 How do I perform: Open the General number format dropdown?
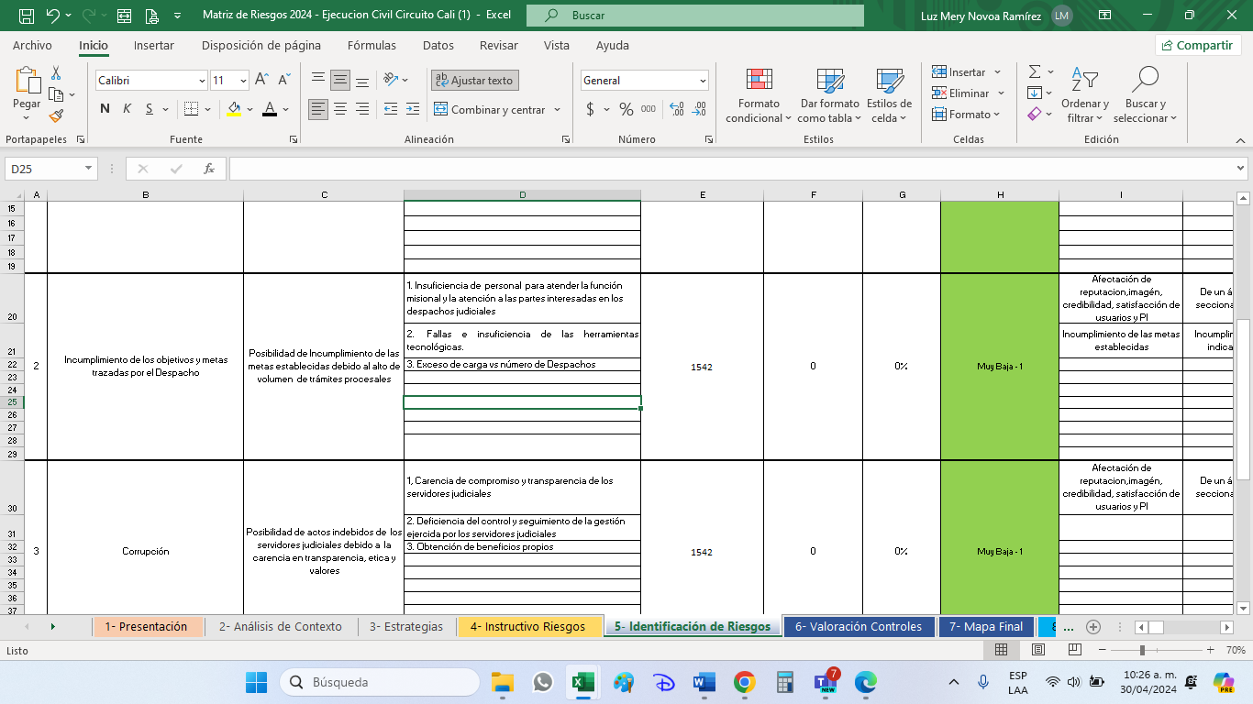702,81
